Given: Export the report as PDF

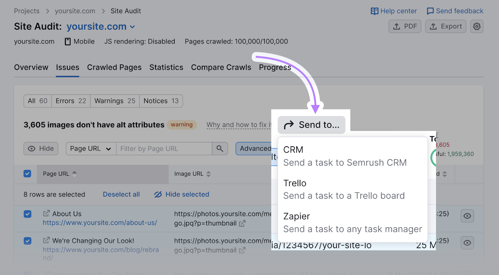Looking at the screenshot, I should (405, 26).
